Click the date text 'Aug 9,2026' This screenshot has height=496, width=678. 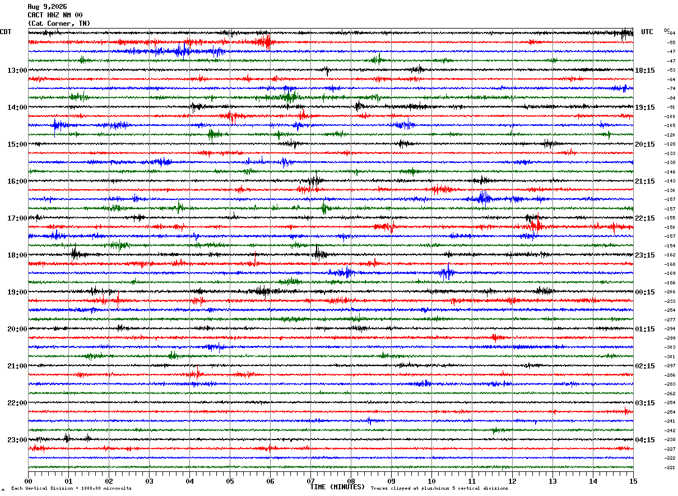[x=47, y=7]
